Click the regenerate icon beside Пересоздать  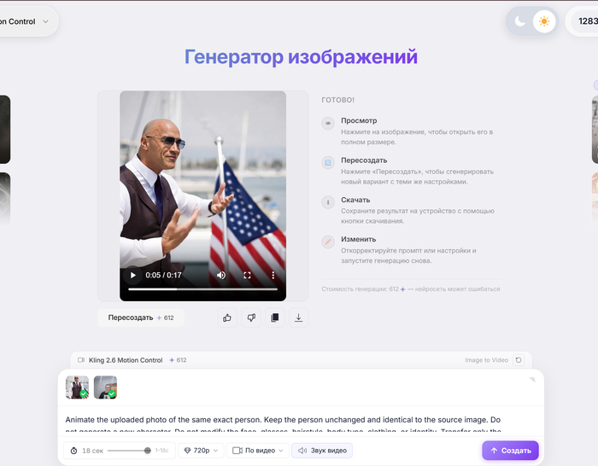pyautogui.click(x=328, y=163)
